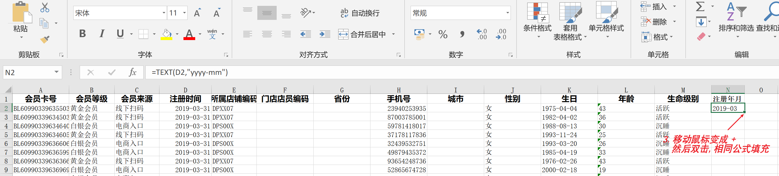Apply cell borders icon
The width and height of the screenshot is (779, 176).
(143, 34)
